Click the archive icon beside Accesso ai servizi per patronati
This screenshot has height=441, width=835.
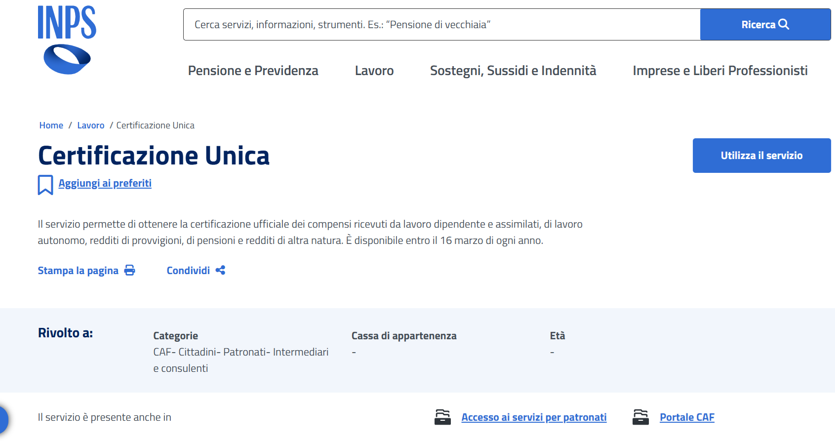point(442,417)
